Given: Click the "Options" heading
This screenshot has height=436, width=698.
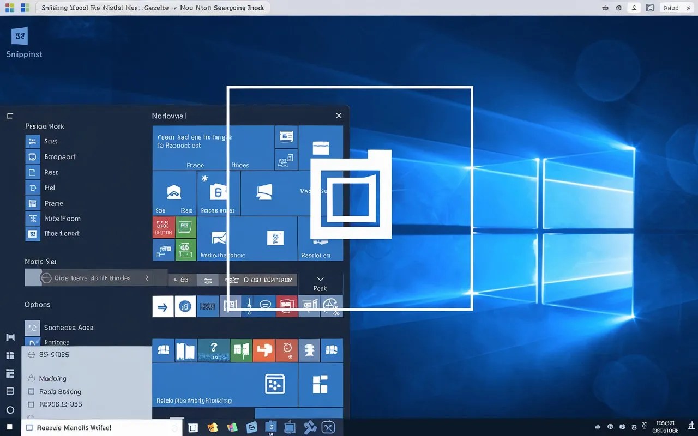Looking at the screenshot, I should [x=37, y=305].
